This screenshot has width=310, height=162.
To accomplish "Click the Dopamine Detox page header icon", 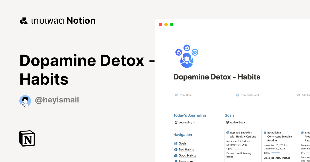I will (187, 56).
